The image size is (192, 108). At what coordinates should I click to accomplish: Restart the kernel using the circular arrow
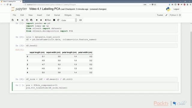coord(58,20)
